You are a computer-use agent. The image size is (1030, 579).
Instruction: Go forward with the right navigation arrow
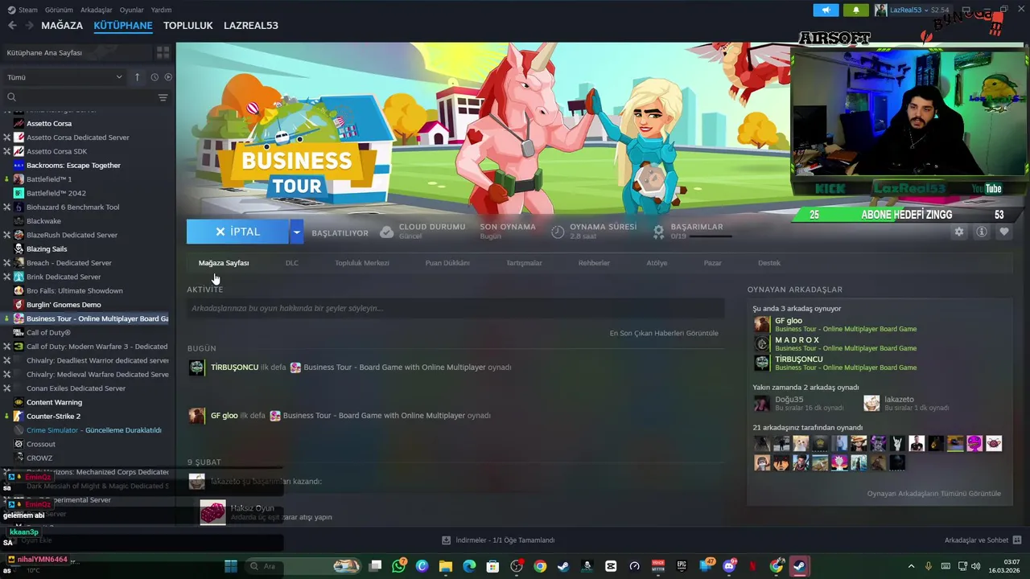click(x=29, y=25)
